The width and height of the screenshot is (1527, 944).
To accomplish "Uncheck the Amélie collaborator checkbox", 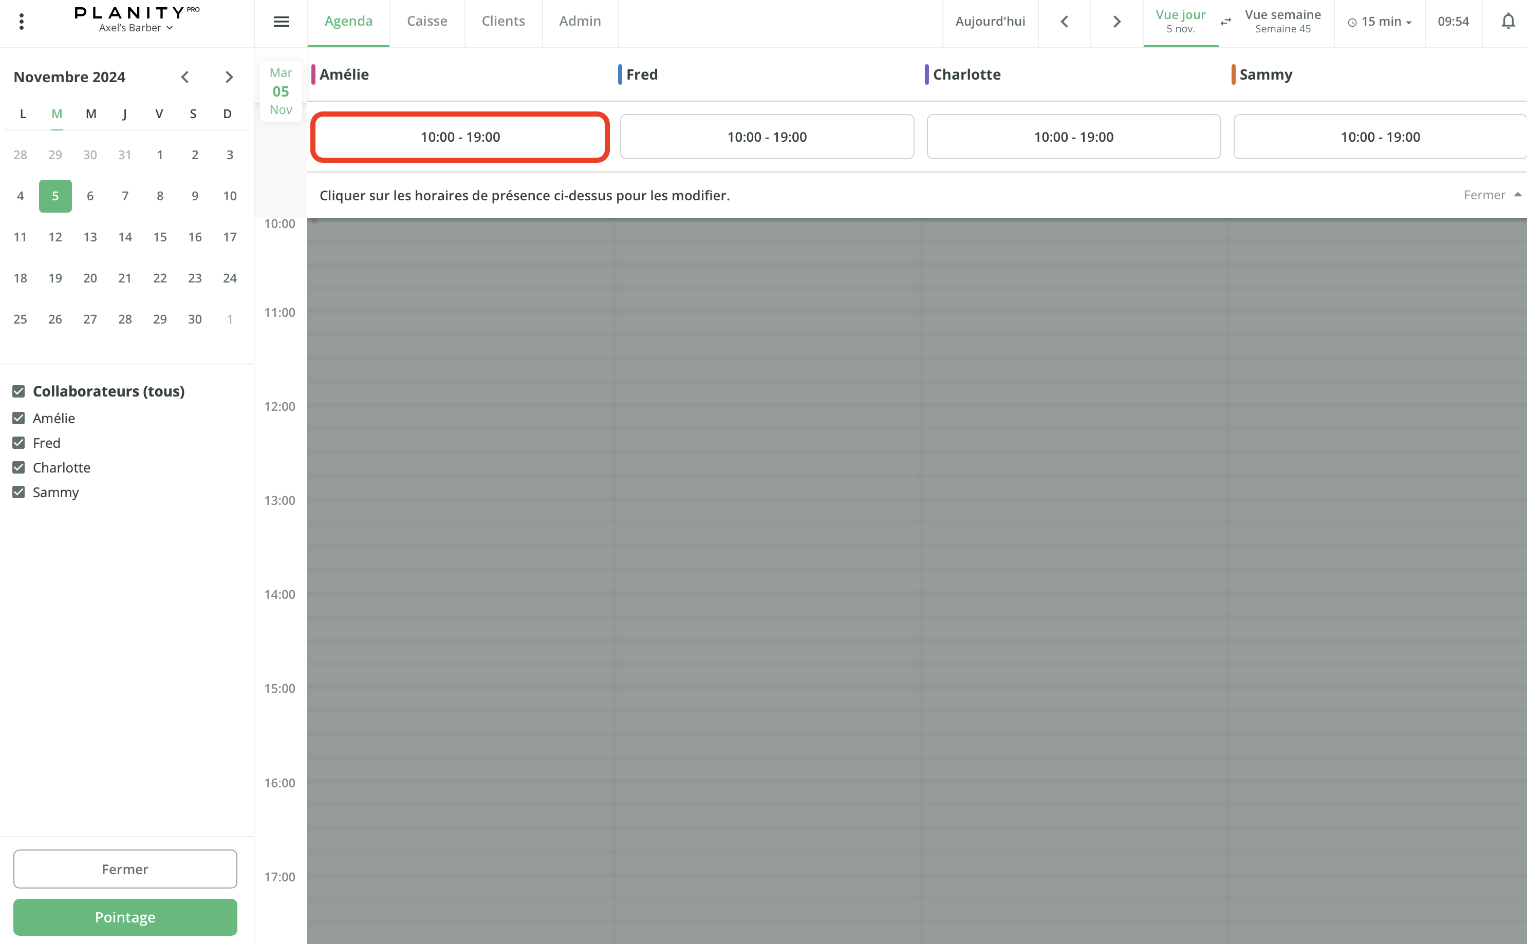I will [x=18, y=418].
